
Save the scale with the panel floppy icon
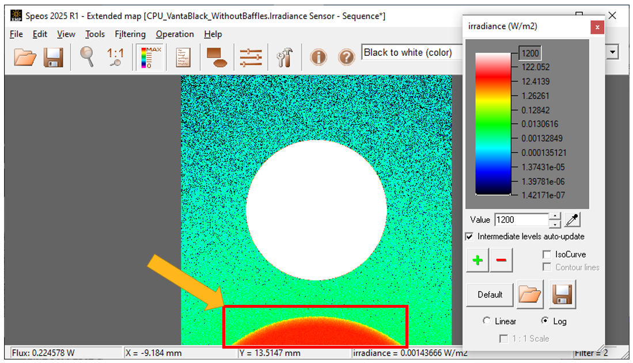tap(562, 295)
